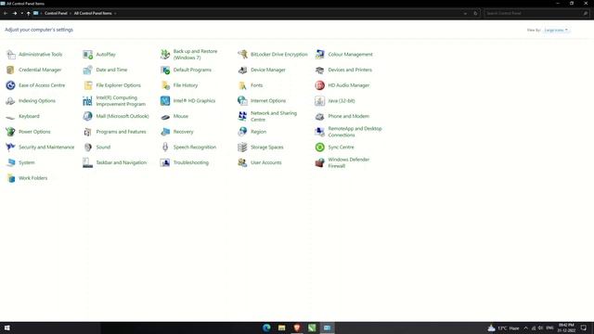Open the notification centre icon
The image size is (594, 334).
(x=584, y=328)
